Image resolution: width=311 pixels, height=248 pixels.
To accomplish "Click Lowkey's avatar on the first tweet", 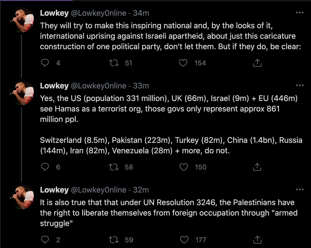I will [x=22, y=20].
